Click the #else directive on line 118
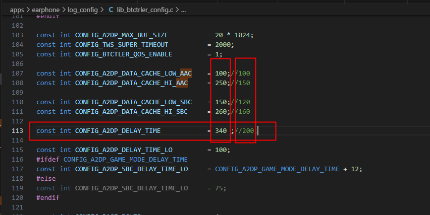This screenshot has width=430, height=215. 46,179
